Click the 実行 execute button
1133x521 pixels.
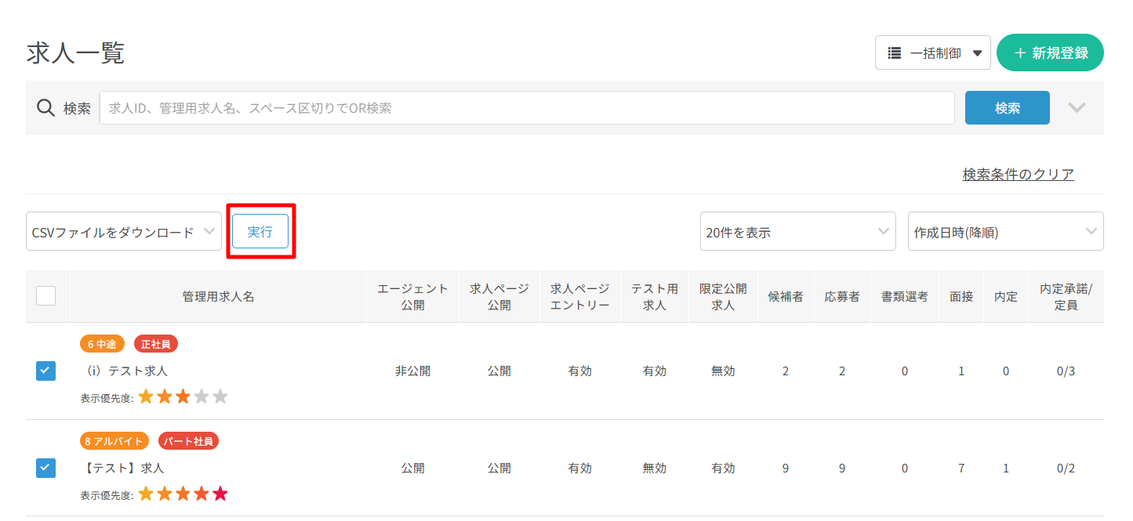click(260, 232)
